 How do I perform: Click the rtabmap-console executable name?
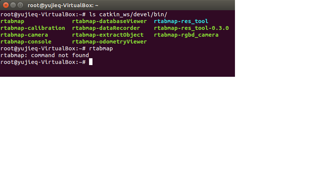[x=25, y=42]
